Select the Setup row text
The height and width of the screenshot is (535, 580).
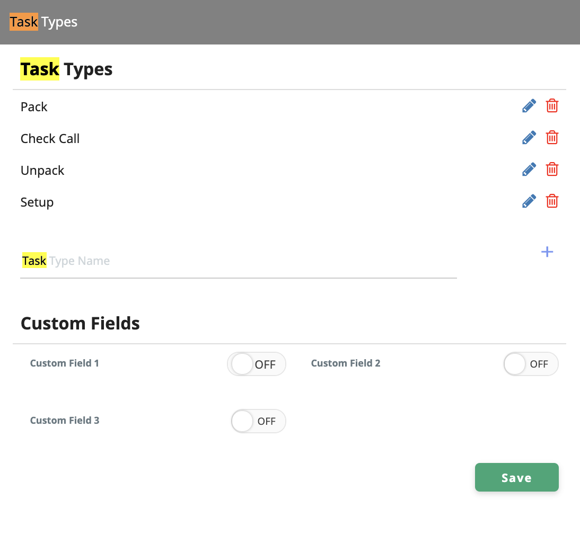pos(37,202)
